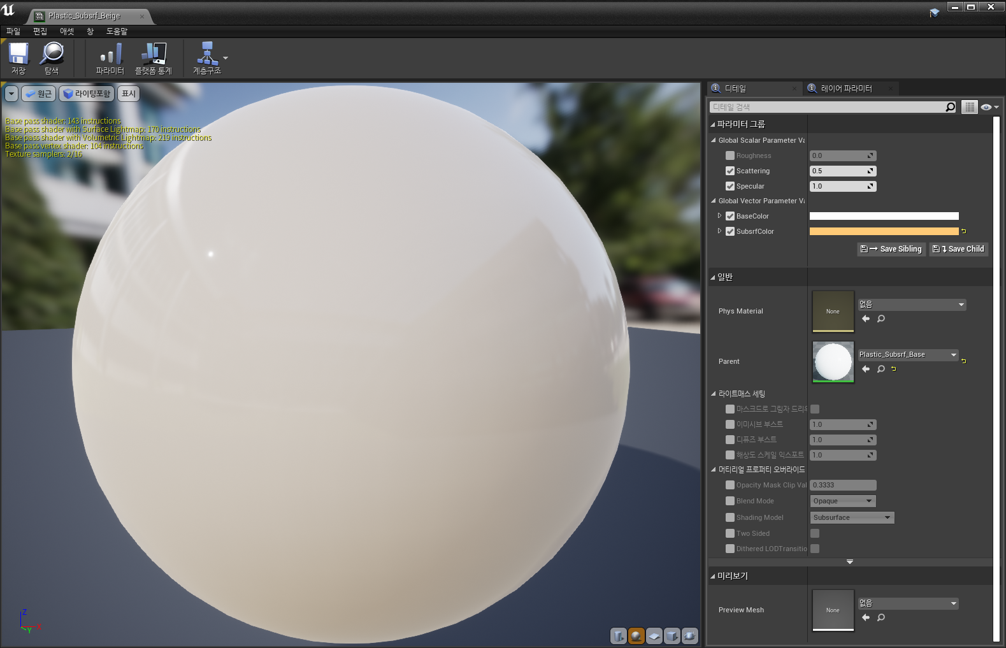Browse to Preview Mesh asset magnifier icon

[881, 617]
